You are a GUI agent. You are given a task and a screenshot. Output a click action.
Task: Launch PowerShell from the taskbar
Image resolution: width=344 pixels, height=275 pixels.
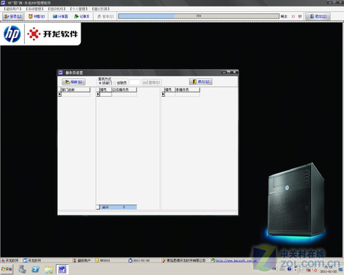tap(36, 269)
